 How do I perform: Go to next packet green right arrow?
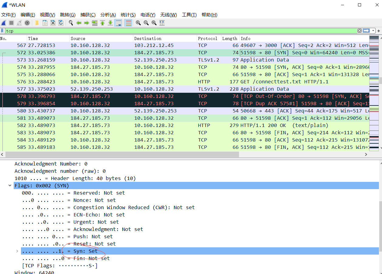pyautogui.click(x=87, y=23)
